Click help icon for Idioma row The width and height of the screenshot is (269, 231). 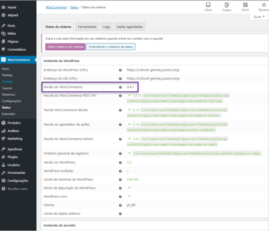(120, 205)
